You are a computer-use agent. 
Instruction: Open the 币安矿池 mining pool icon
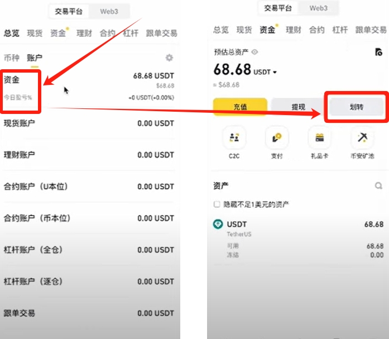point(362,137)
